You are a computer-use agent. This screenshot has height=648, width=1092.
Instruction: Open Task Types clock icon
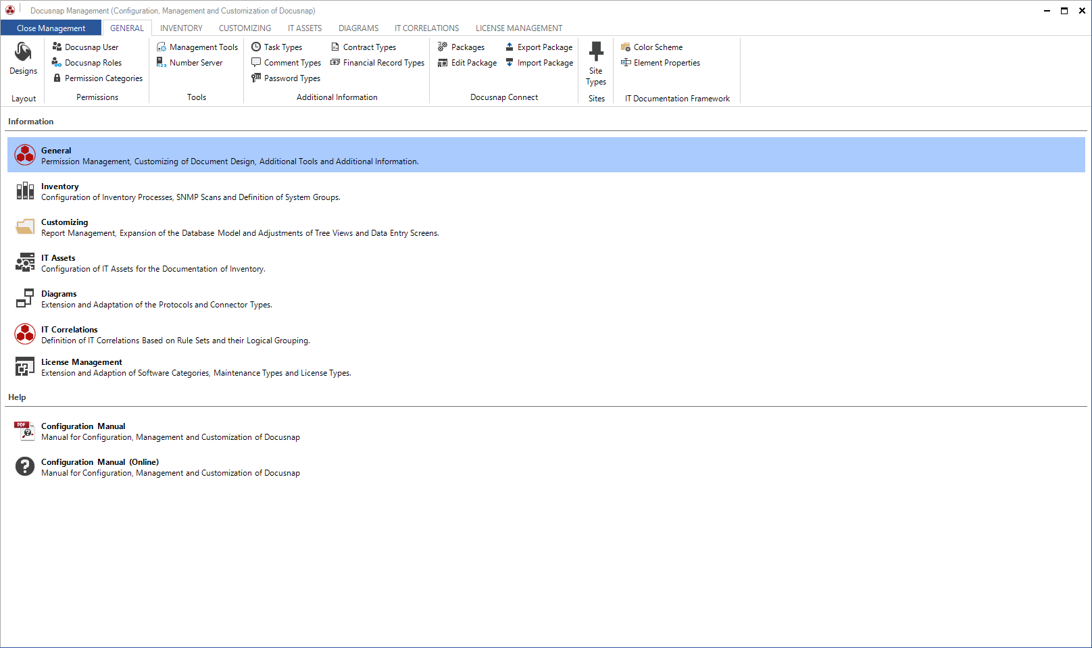(x=256, y=47)
